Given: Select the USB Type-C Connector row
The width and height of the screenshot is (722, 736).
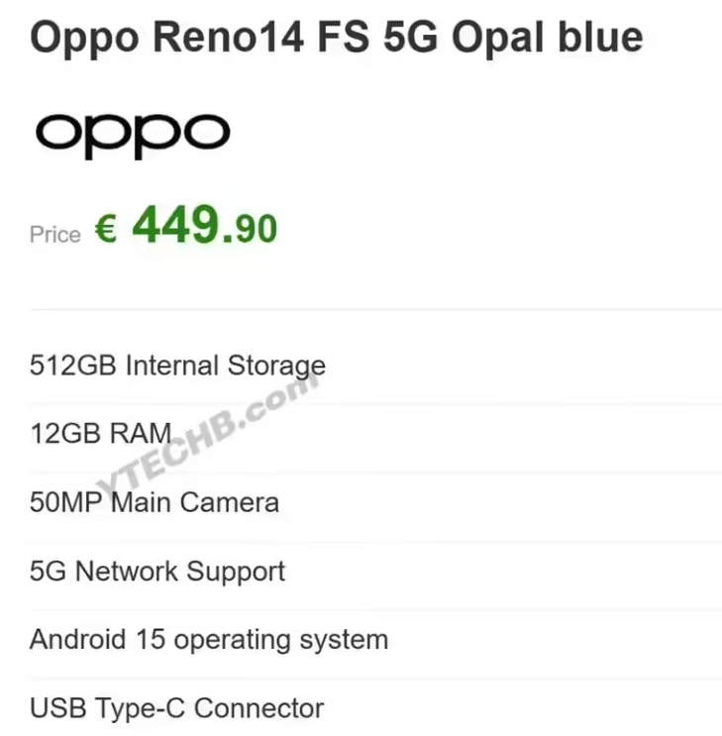Looking at the screenshot, I should [x=375, y=708].
